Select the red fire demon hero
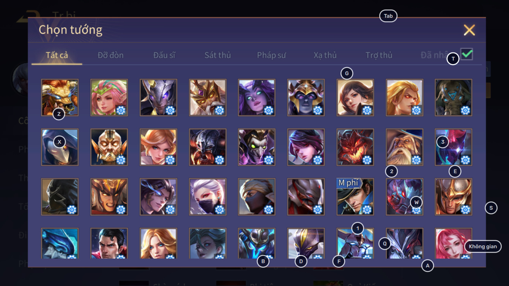This screenshot has width=509, height=286. tap(355, 147)
